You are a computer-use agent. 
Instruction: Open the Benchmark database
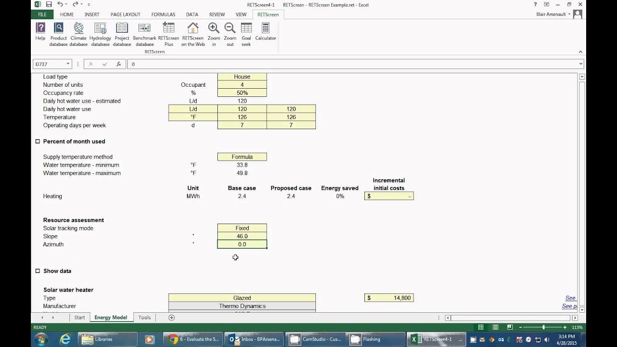click(x=144, y=34)
